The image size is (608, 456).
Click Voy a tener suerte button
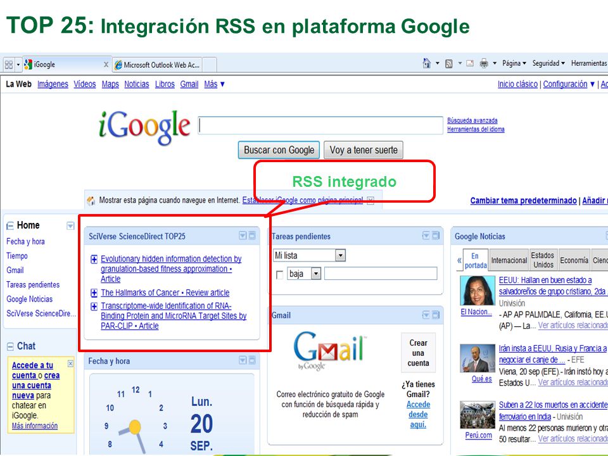(364, 150)
